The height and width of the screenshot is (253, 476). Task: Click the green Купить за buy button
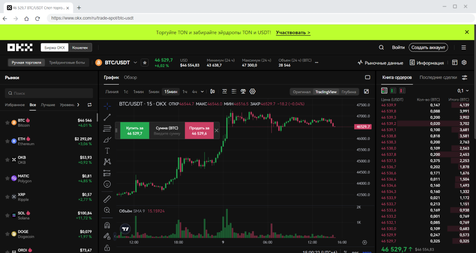[x=135, y=130]
